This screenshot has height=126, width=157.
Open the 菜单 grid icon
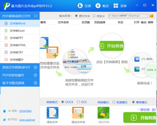point(116,6)
